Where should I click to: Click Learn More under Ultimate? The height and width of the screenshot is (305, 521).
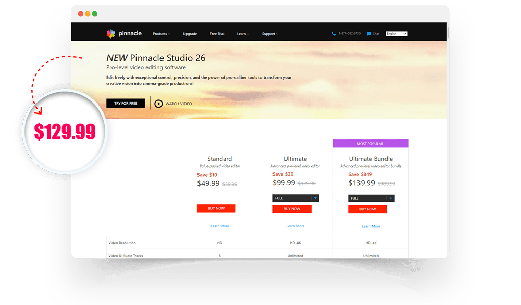point(295,226)
